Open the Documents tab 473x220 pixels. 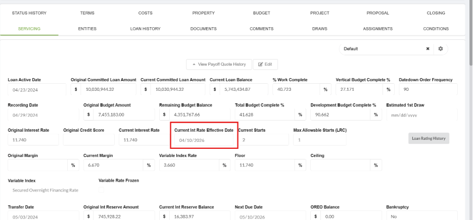(204, 29)
